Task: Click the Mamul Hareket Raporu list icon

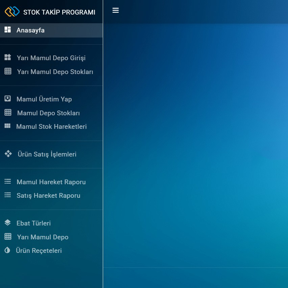Action: (x=7, y=181)
